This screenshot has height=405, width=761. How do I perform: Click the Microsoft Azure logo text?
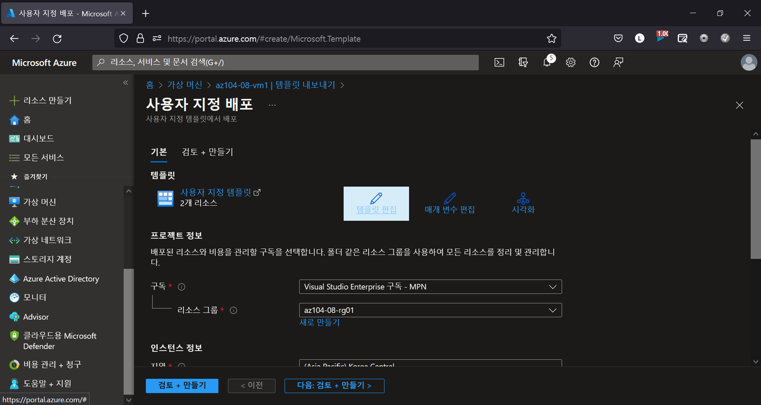tap(44, 62)
